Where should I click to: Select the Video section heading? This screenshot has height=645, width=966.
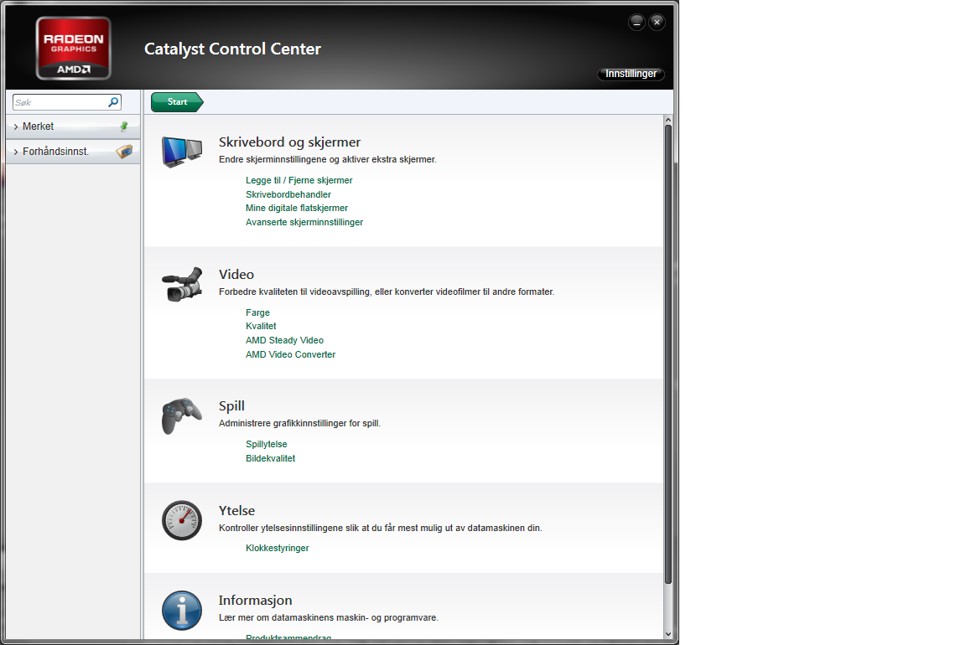[x=236, y=275]
